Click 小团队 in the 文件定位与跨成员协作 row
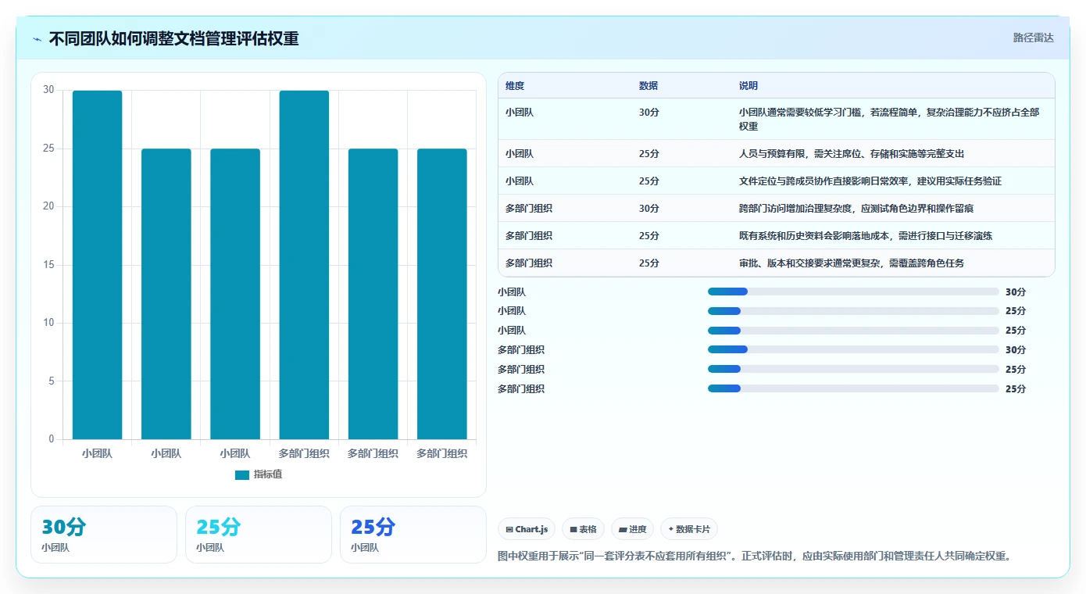The height and width of the screenshot is (594, 1086). click(x=520, y=181)
